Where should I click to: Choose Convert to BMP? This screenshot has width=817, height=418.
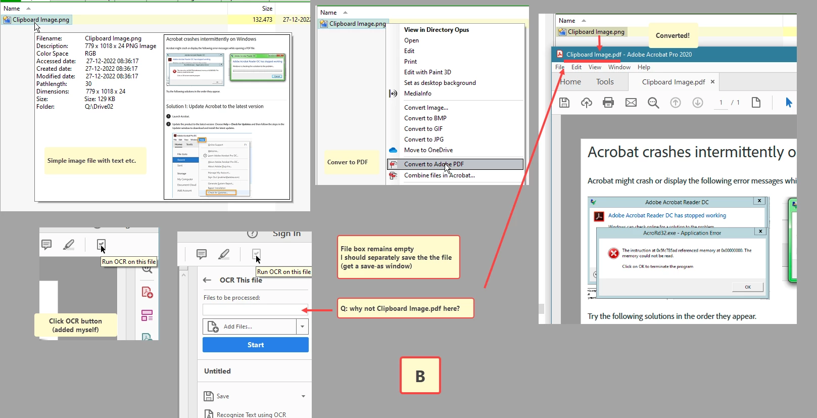click(x=425, y=118)
